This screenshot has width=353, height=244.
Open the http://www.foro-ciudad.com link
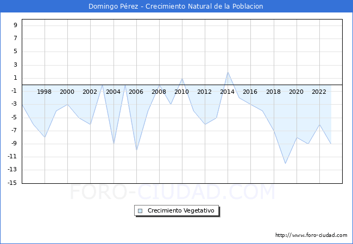click(311, 235)
